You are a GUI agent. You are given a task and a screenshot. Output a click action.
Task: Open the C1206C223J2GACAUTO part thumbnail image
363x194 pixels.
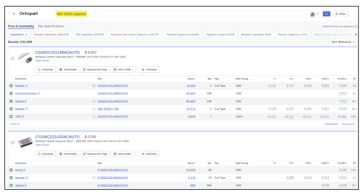point(25,142)
